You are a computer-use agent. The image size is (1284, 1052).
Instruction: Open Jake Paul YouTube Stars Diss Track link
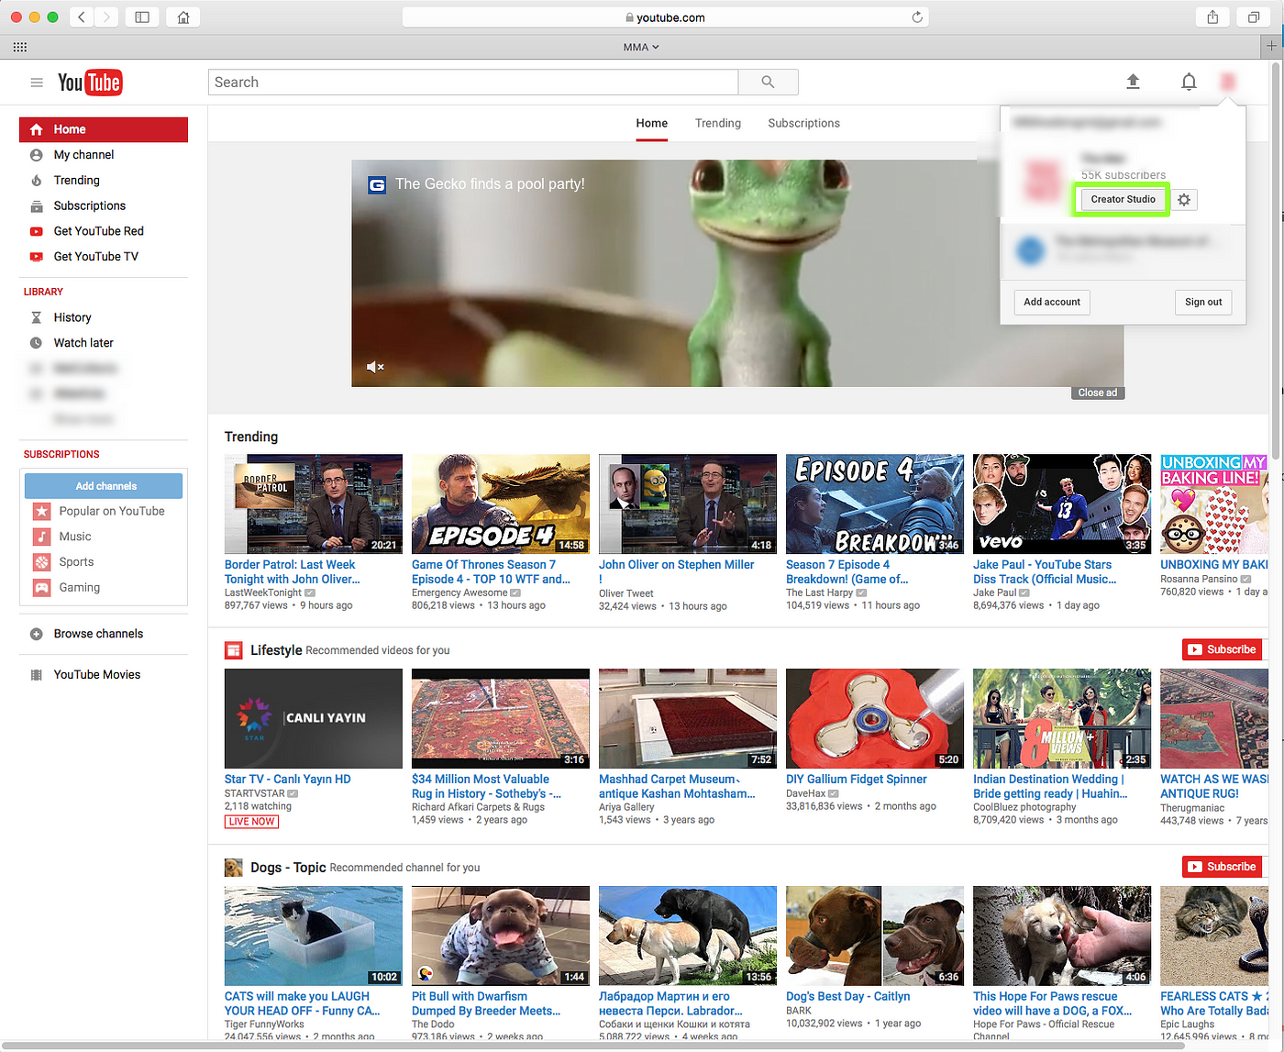1045,572
